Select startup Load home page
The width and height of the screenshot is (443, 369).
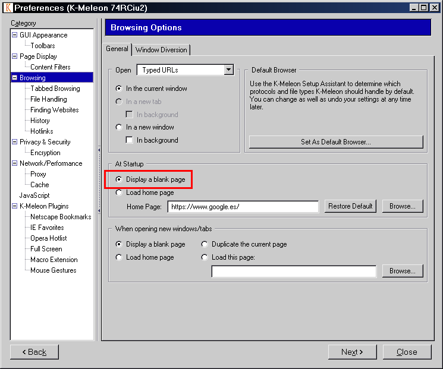[x=145, y=193]
